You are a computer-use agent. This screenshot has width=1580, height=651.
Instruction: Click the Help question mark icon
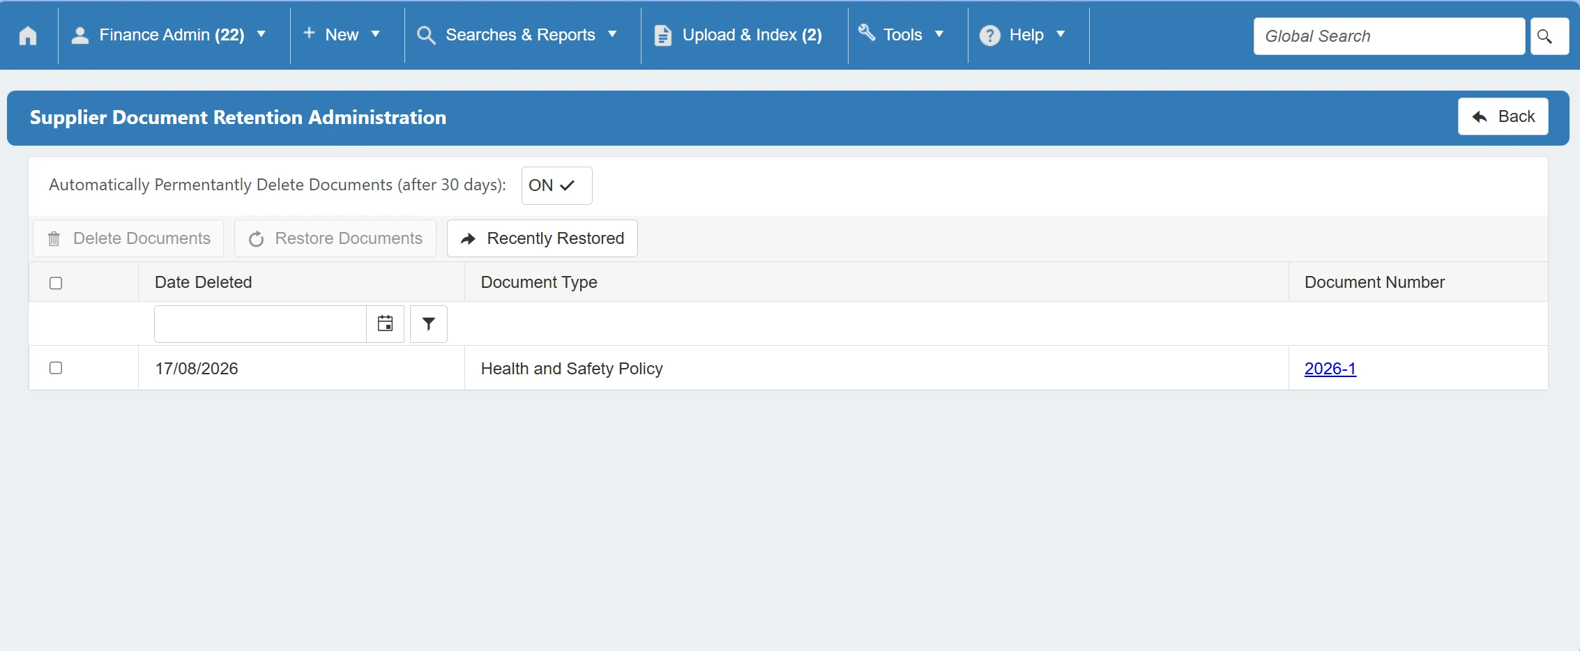pyautogui.click(x=990, y=35)
